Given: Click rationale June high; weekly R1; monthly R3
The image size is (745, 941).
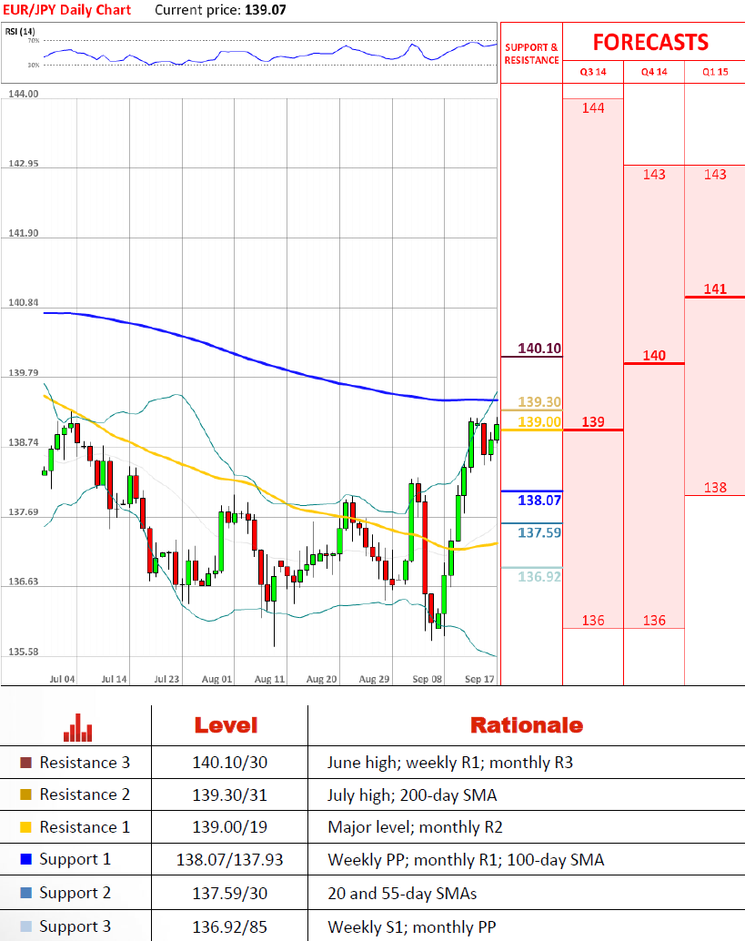Looking at the screenshot, I should 450,763.
